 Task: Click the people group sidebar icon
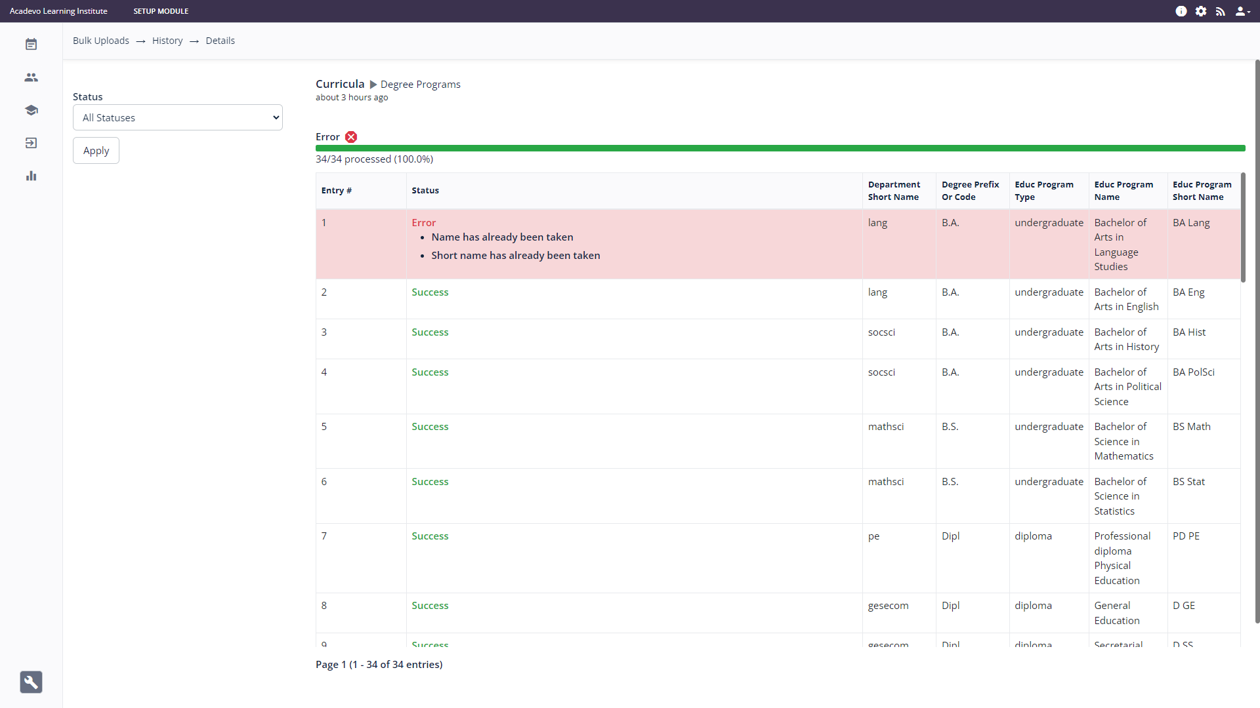(31, 77)
